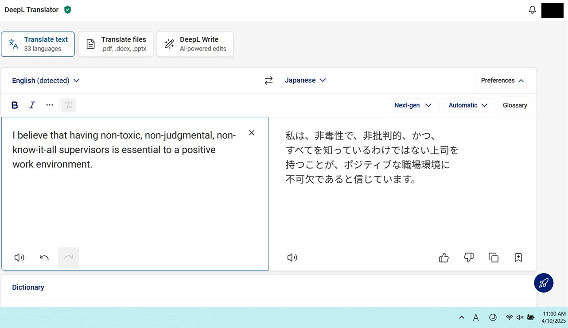Open the account menu black box
Viewport: 568px width, 328px height.
point(552,10)
